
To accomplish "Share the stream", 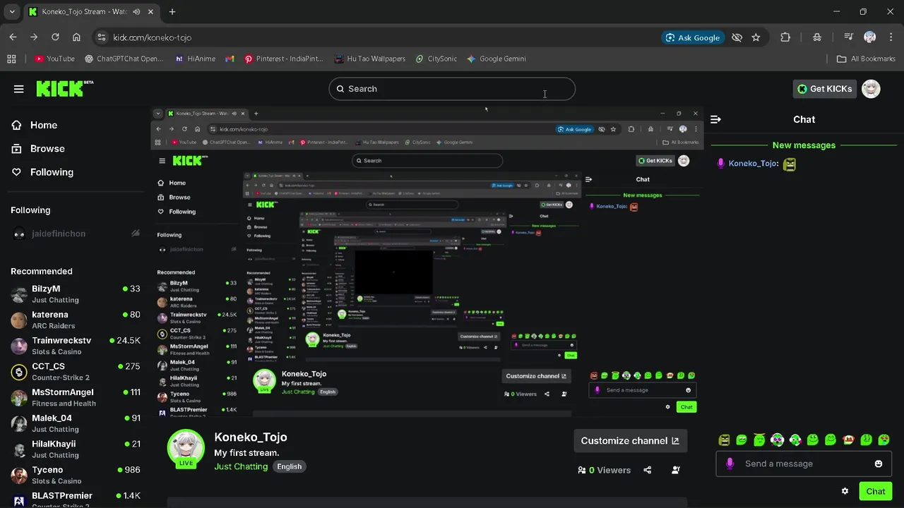I will tap(648, 470).
